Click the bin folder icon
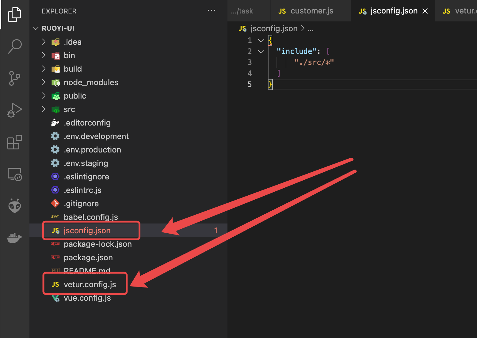This screenshot has height=338, width=477. pos(55,55)
